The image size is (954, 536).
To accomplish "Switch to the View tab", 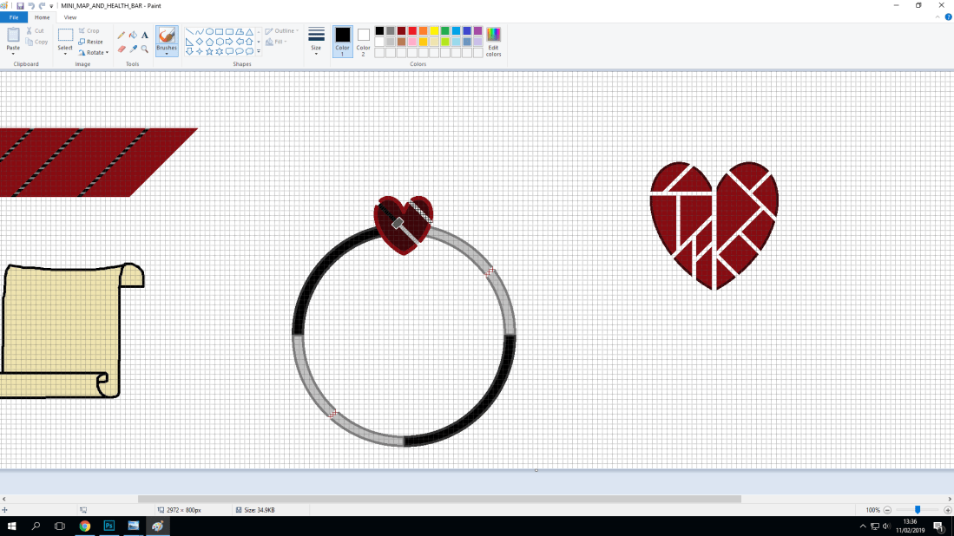I will coord(70,17).
